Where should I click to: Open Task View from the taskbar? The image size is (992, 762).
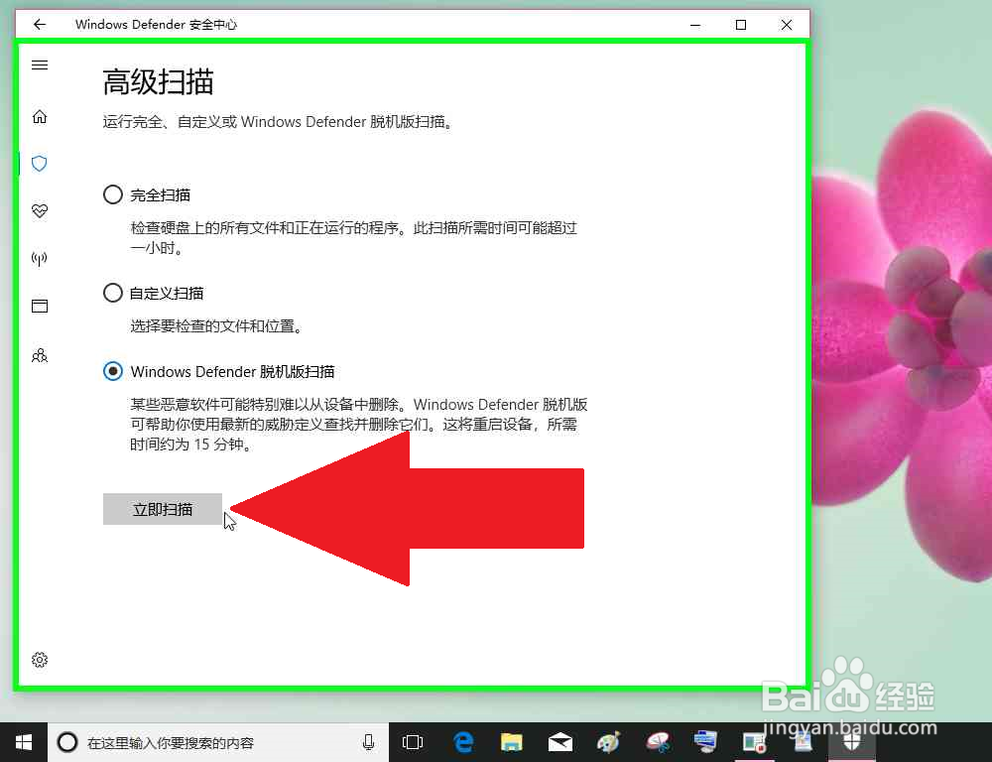point(413,742)
